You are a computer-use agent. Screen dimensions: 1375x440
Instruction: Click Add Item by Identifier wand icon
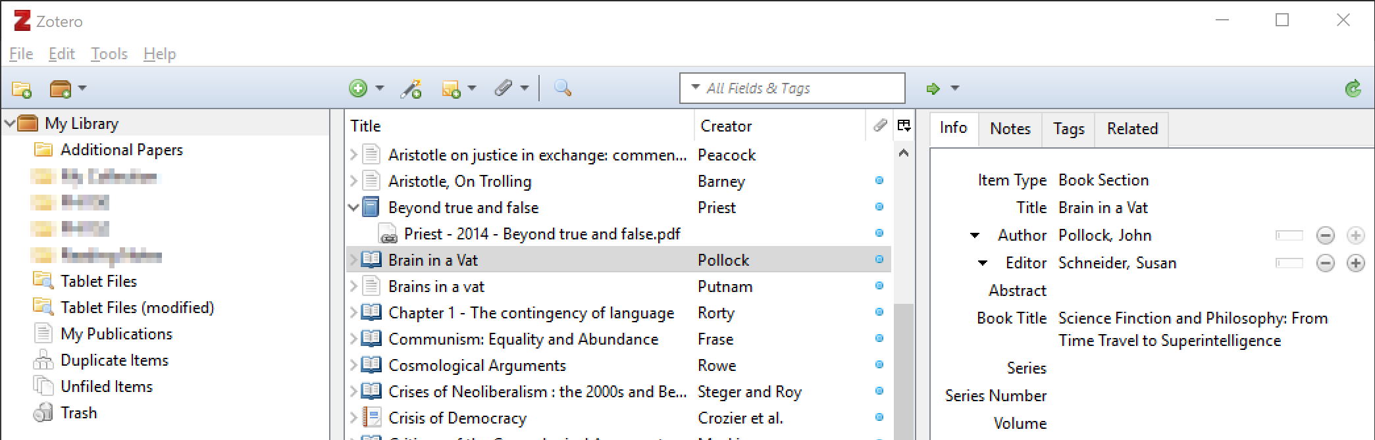[411, 89]
